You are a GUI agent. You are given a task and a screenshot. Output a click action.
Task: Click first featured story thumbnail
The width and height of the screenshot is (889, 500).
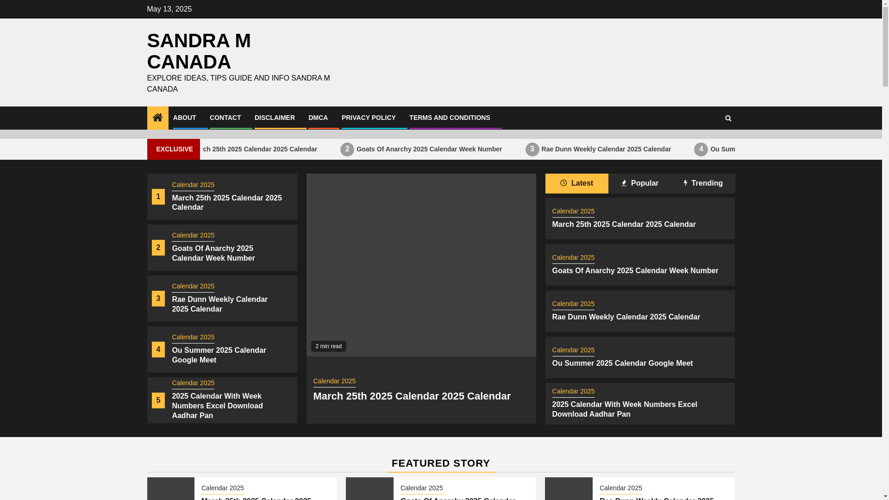pyautogui.click(x=171, y=488)
